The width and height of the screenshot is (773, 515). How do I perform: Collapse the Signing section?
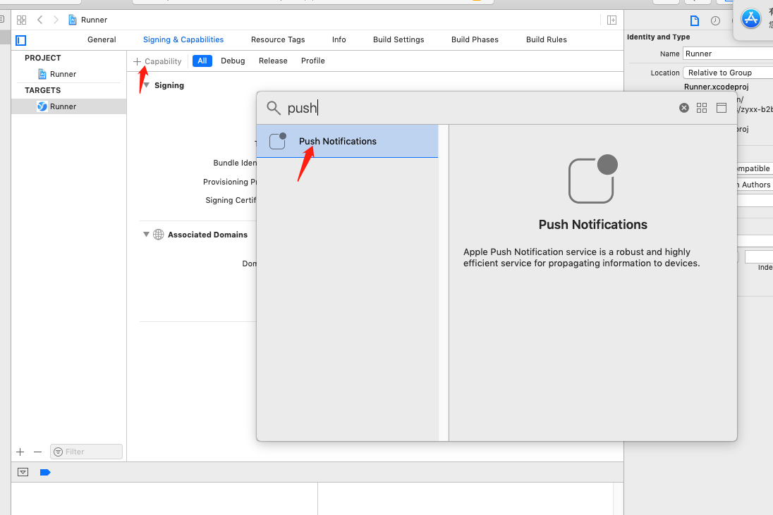[x=146, y=85]
